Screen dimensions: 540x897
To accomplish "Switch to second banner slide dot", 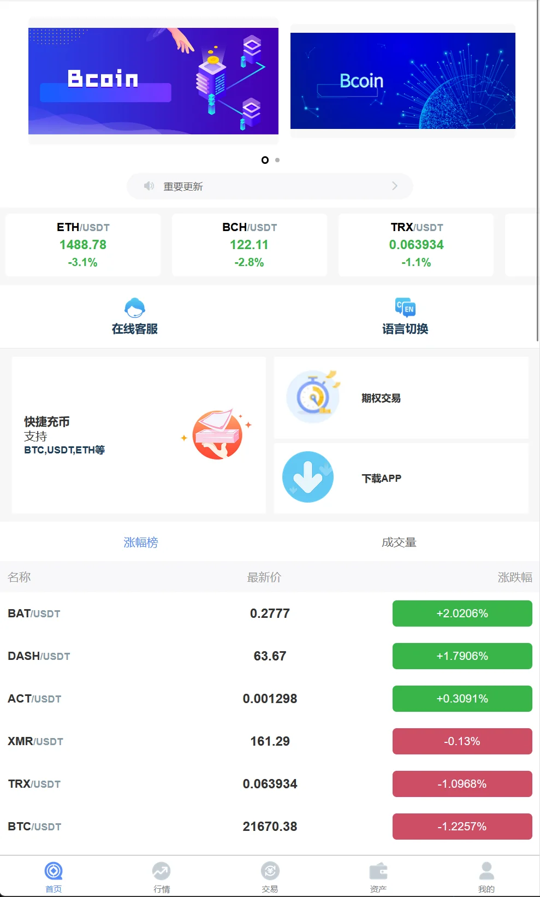I will (277, 160).
